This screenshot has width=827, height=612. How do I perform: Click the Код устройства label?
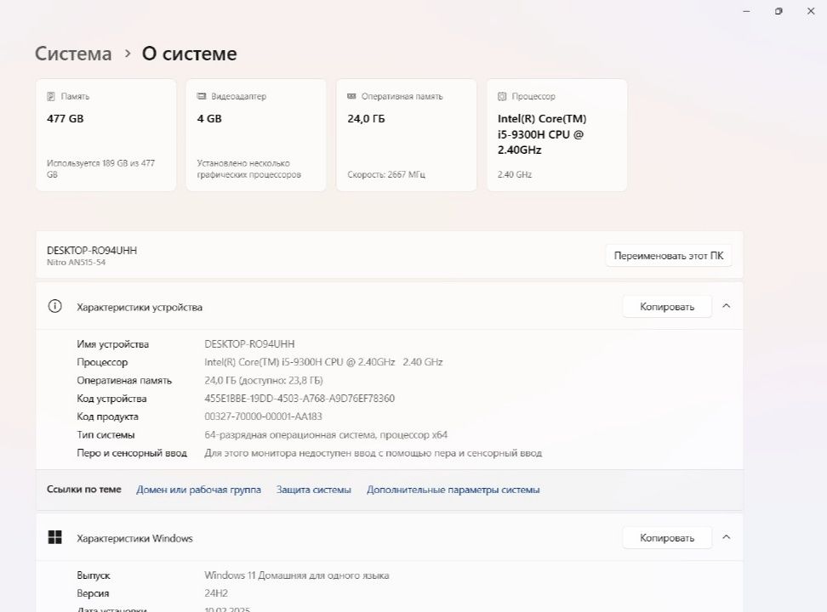click(x=111, y=399)
